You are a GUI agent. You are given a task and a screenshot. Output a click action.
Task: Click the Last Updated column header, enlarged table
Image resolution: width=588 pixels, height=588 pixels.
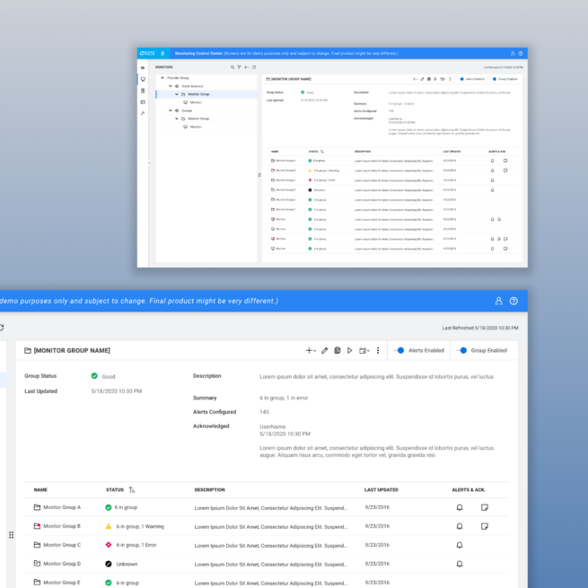click(x=381, y=490)
